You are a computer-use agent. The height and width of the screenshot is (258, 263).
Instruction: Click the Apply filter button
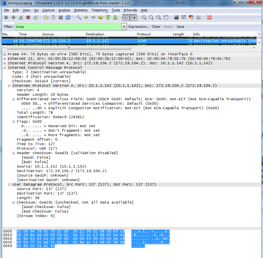[168, 27]
